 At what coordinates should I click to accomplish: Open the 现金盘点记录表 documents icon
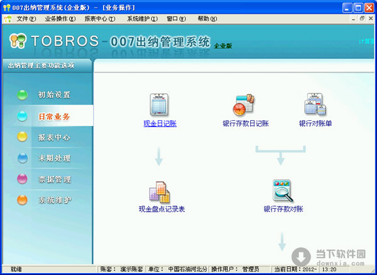click(x=160, y=192)
